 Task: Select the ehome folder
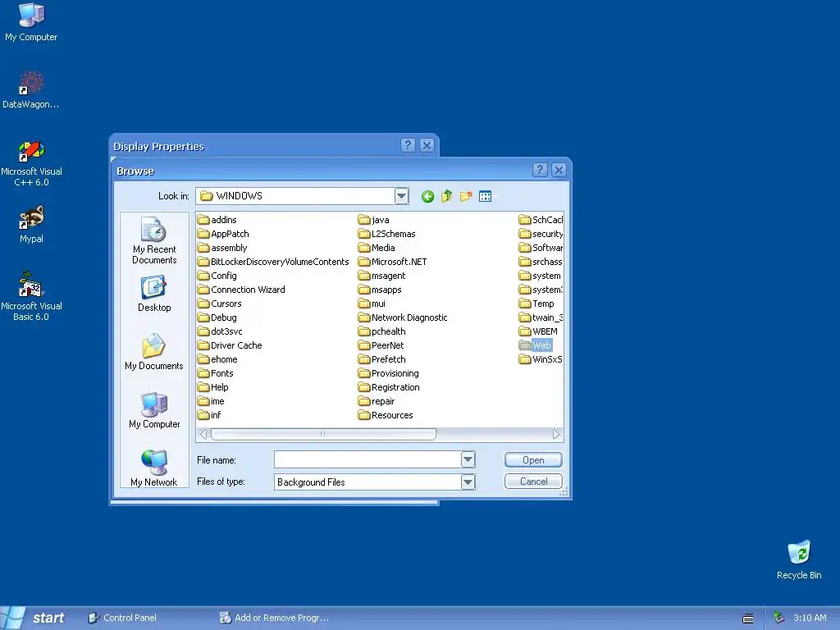(217, 359)
